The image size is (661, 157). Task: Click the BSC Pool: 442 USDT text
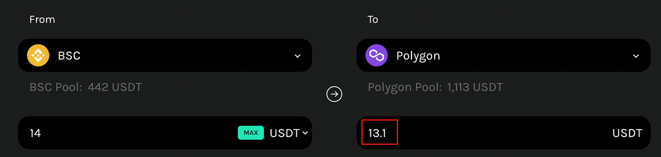point(86,87)
